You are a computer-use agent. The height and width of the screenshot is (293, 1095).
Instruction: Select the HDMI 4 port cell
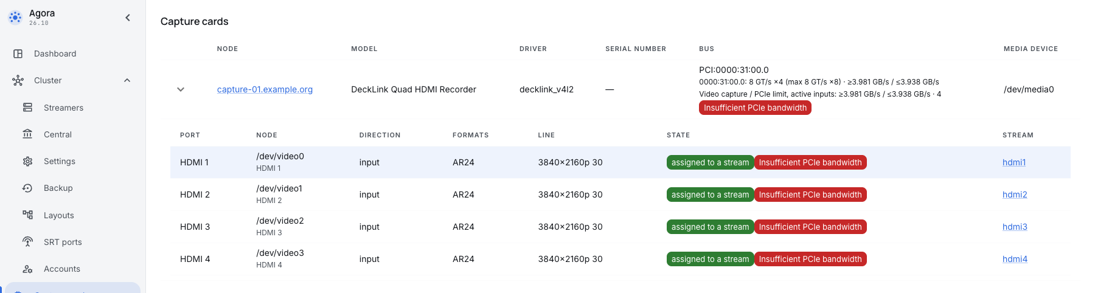tap(195, 259)
